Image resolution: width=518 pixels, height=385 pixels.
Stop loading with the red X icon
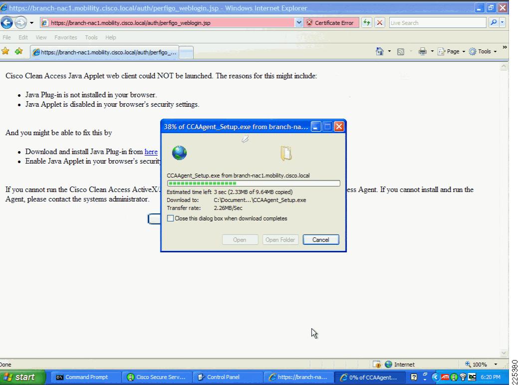click(380, 23)
